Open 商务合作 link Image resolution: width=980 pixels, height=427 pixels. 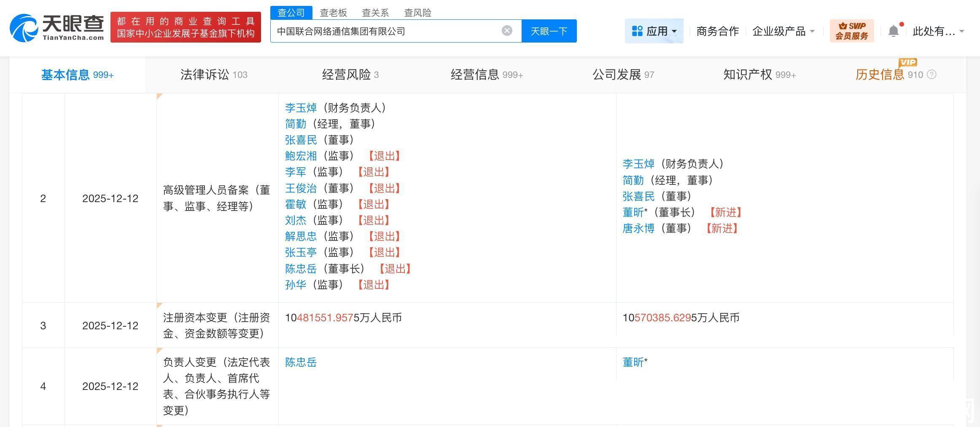tap(717, 31)
